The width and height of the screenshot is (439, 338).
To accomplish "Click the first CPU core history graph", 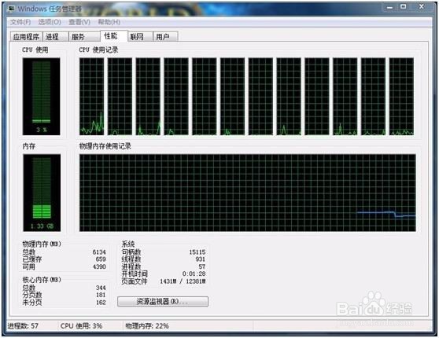I will point(91,97).
